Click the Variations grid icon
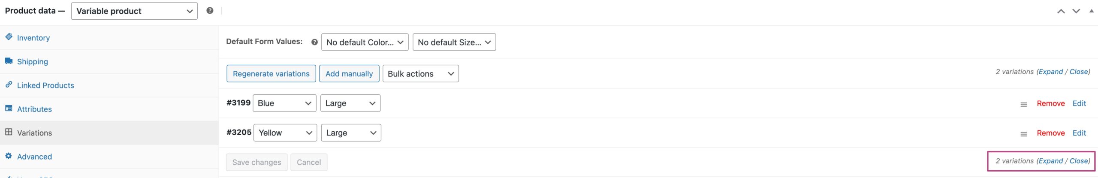The width and height of the screenshot is (1098, 178). pos(9,132)
